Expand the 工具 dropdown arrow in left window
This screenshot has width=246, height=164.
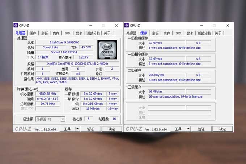point(77,129)
